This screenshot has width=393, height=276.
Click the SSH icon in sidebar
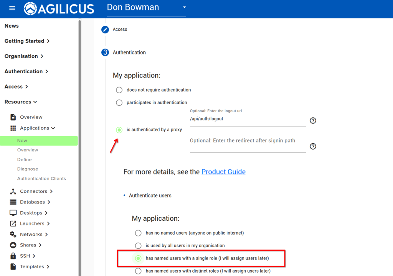(x=13, y=256)
